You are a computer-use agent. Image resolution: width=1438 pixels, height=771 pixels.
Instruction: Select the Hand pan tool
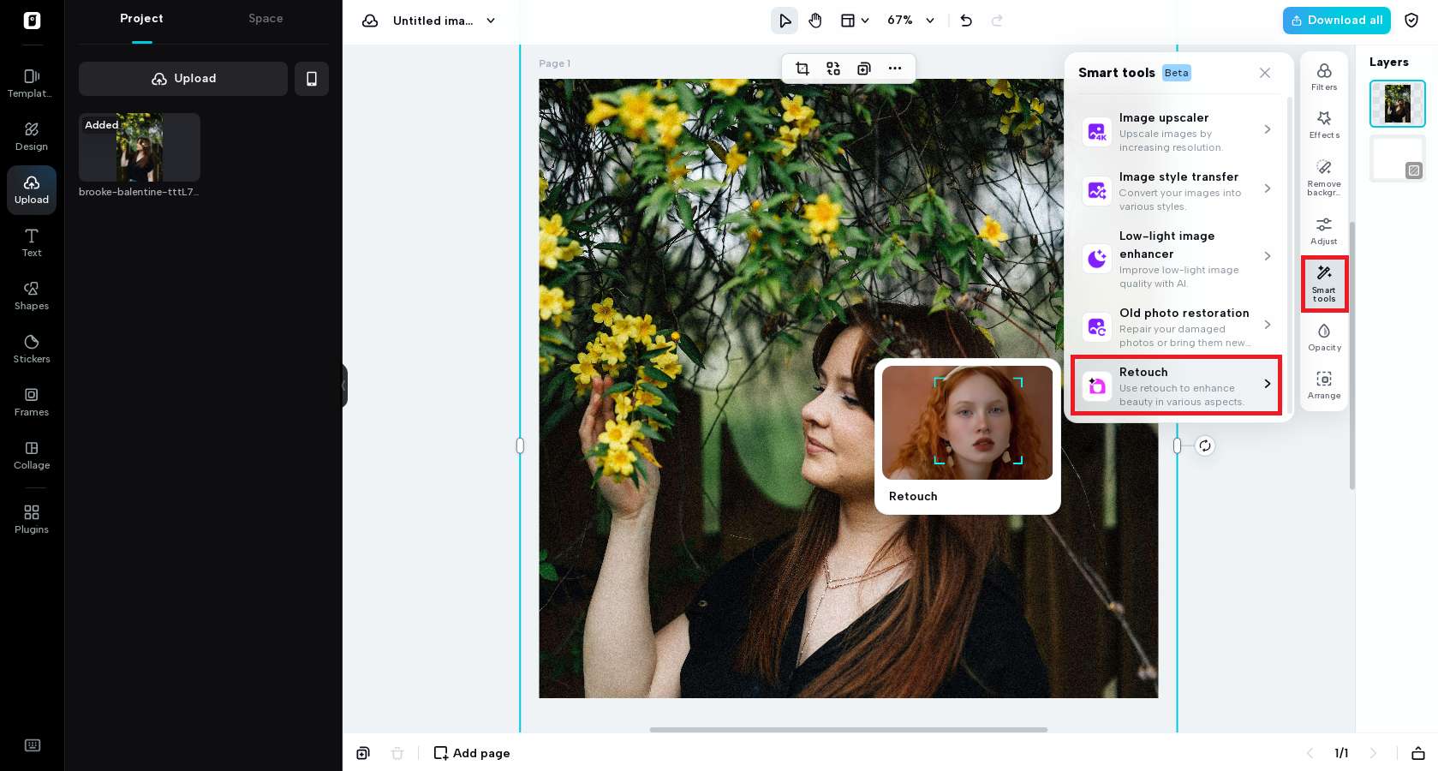coord(814,21)
